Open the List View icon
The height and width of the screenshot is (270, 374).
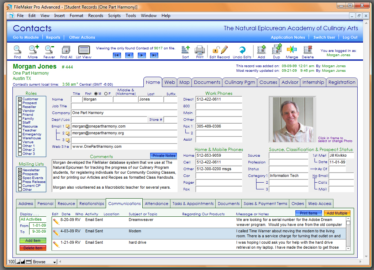pyautogui.click(x=84, y=50)
